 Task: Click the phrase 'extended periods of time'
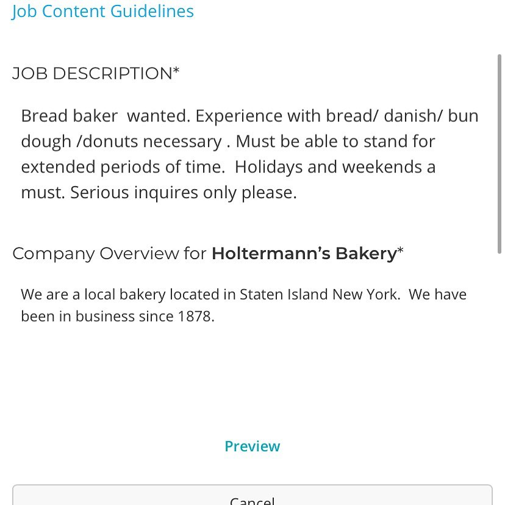pos(123,167)
